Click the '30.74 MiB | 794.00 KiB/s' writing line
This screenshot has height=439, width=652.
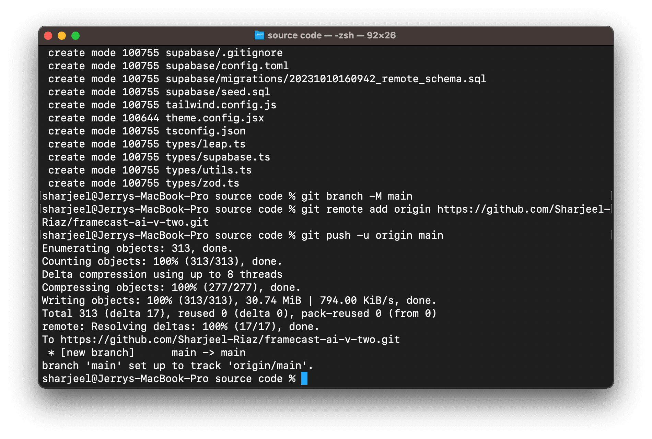(239, 300)
